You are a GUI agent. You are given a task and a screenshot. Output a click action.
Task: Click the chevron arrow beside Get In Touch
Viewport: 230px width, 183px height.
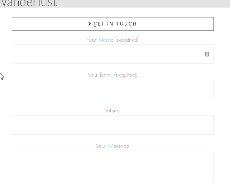(90, 24)
